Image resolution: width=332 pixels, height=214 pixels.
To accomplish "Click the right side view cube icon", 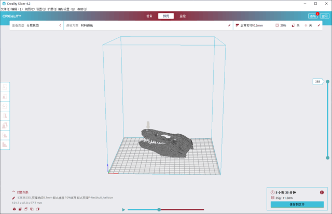I will pyautogui.click(x=38, y=209).
